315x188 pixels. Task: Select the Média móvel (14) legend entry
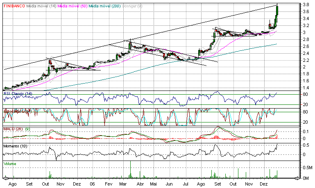click(41, 6)
